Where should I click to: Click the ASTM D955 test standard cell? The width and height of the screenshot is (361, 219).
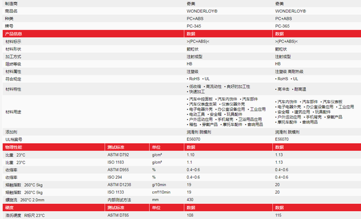(118, 170)
